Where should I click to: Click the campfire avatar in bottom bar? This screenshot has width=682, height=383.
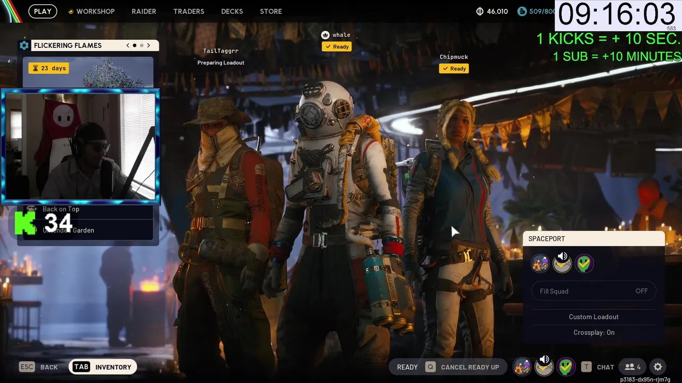(x=522, y=367)
